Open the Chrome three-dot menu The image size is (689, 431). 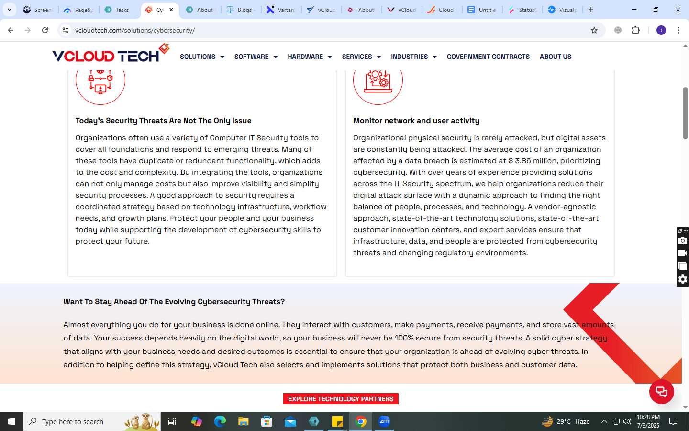(x=678, y=30)
